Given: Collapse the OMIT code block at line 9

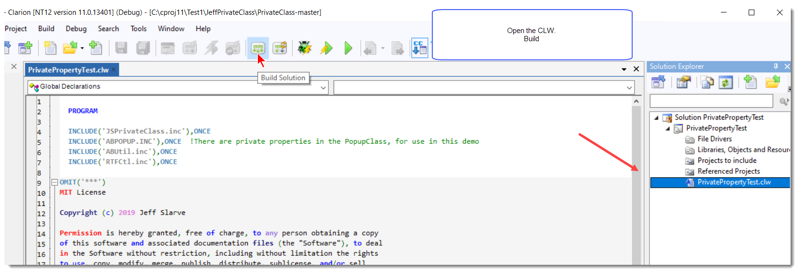Looking at the screenshot, I should [x=55, y=182].
